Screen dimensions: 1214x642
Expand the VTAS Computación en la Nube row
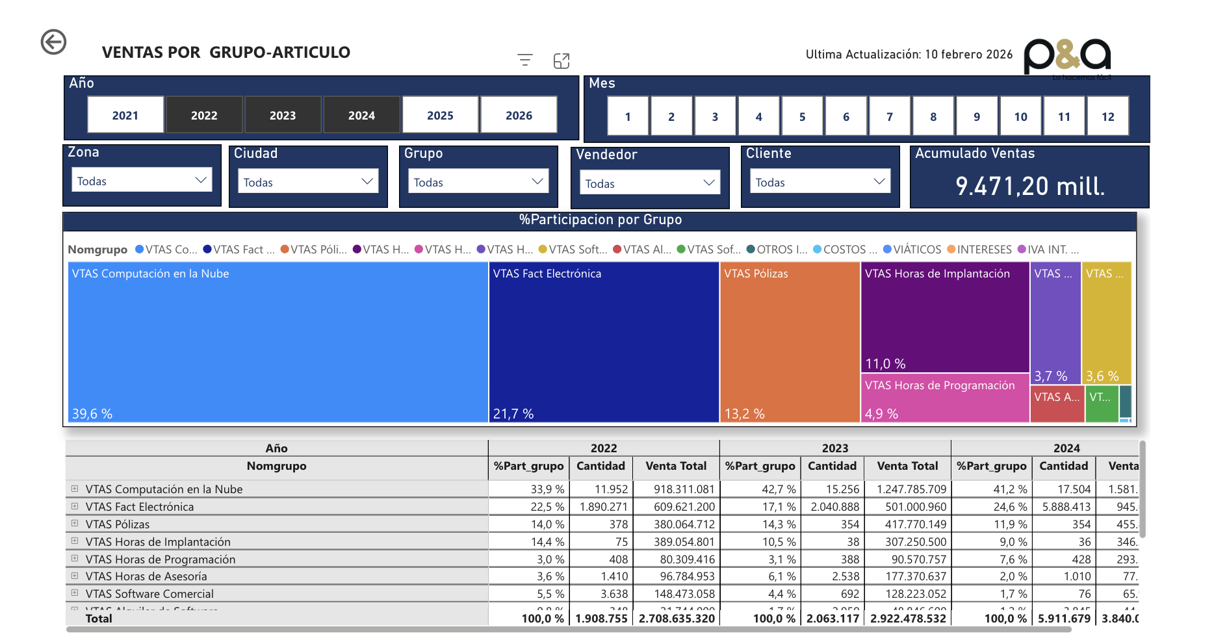[75, 489]
